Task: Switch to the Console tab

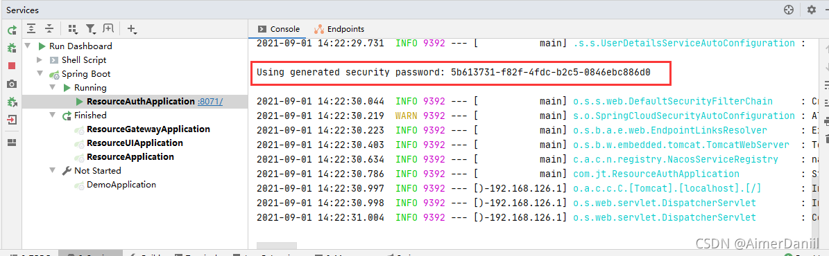Action: coord(278,29)
